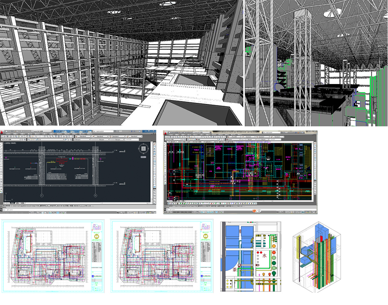Click the vertical scrollbar in left AutoCAD window
The width and height of the screenshot is (388, 305).
click(x=151, y=173)
